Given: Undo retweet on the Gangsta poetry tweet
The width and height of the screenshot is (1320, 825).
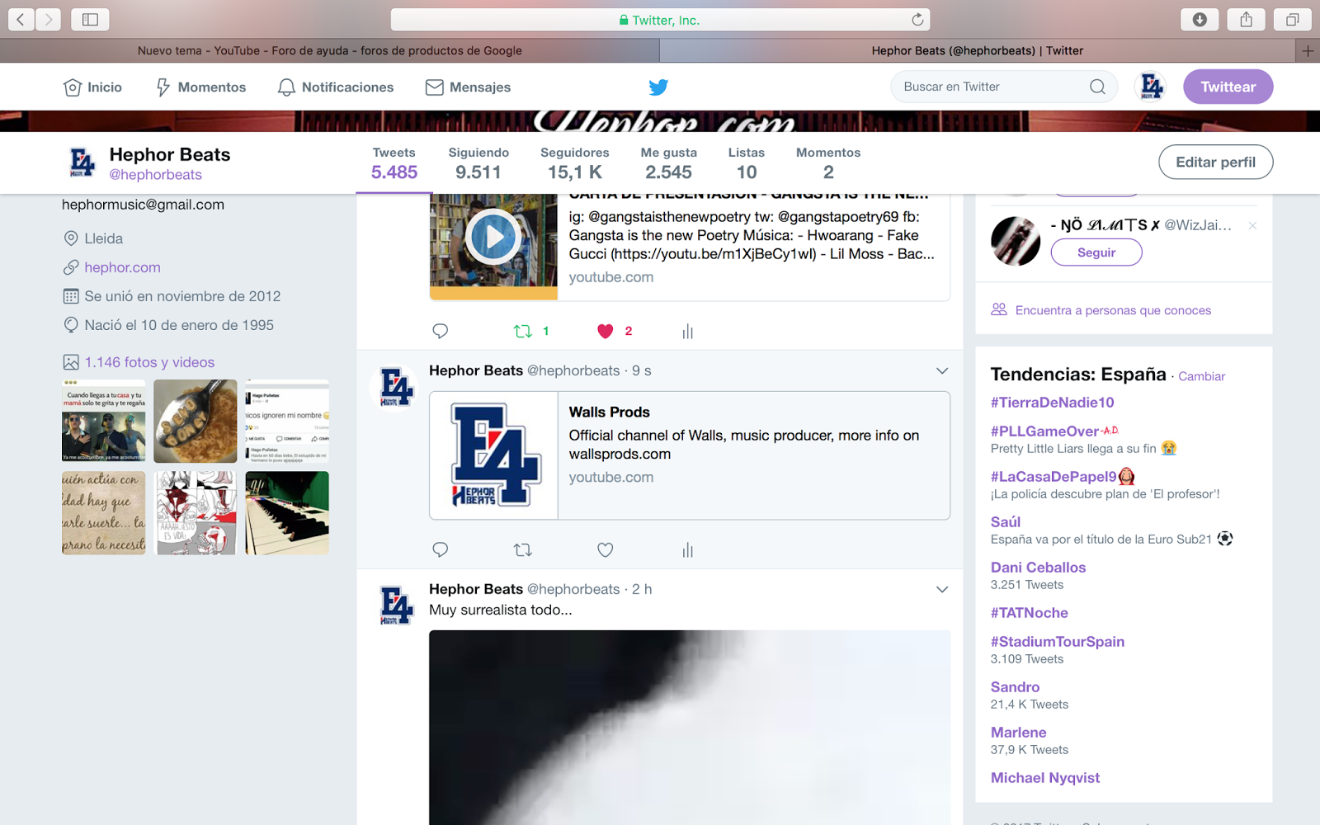Looking at the screenshot, I should click(523, 332).
